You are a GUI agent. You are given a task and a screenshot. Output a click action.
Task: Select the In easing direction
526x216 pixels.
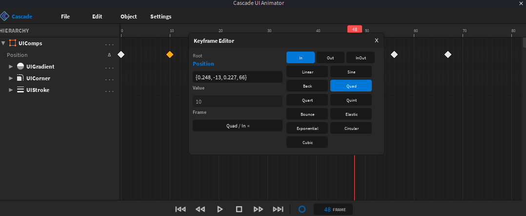301,57
